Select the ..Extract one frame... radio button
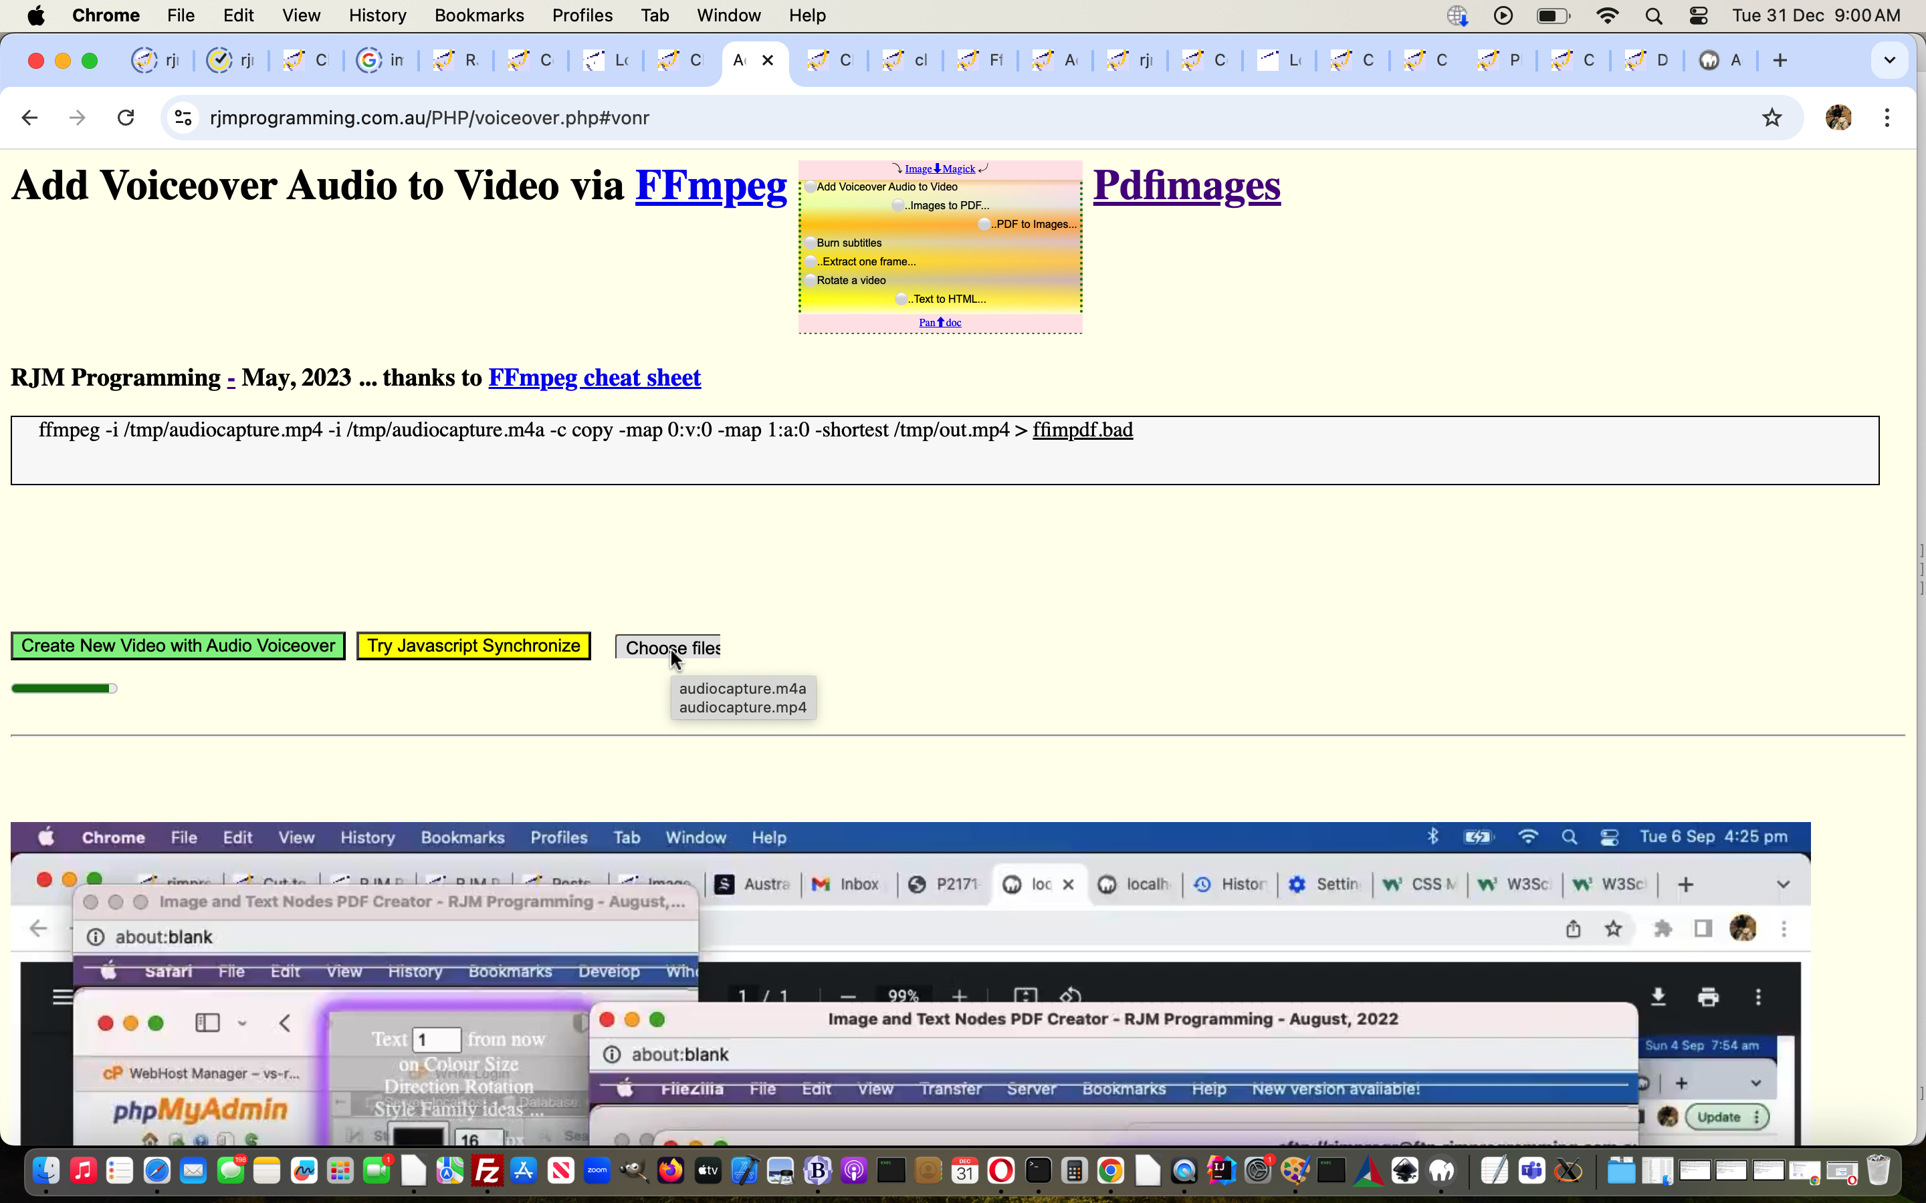The height and width of the screenshot is (1203, 1926). pos(809,262)
